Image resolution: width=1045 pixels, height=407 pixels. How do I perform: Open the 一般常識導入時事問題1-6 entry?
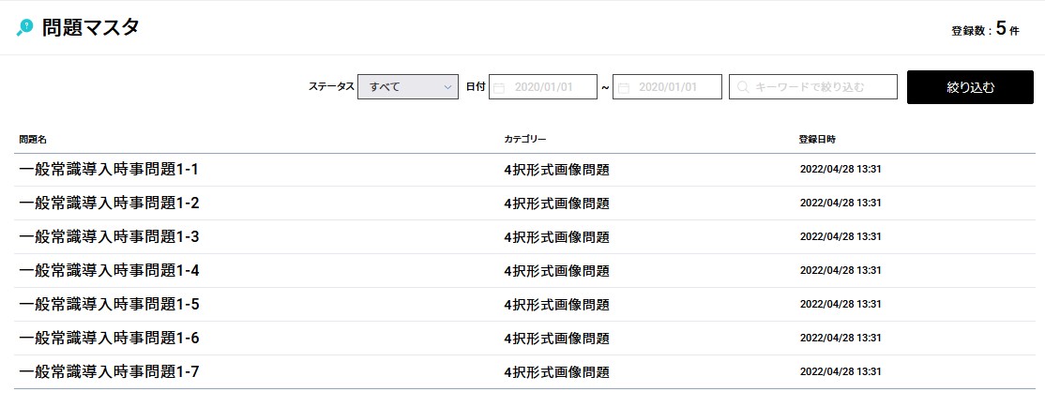tap(109, 339)
